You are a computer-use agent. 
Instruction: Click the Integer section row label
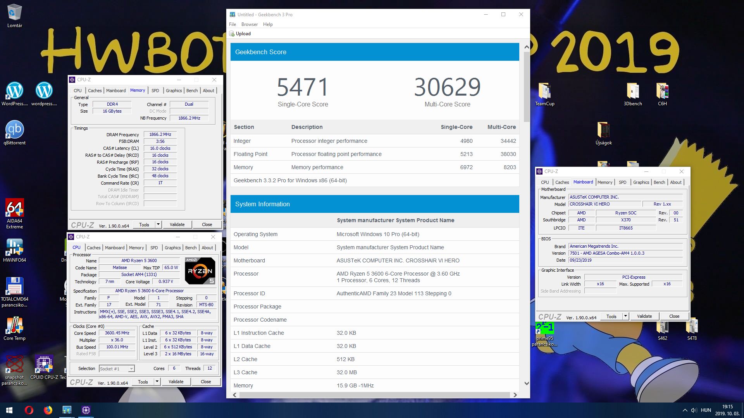[242, 141]
